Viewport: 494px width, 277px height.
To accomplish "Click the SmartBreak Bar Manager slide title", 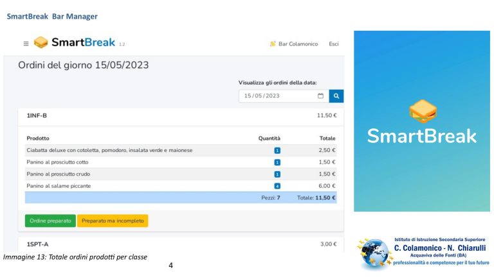I will tap(52, 16).
